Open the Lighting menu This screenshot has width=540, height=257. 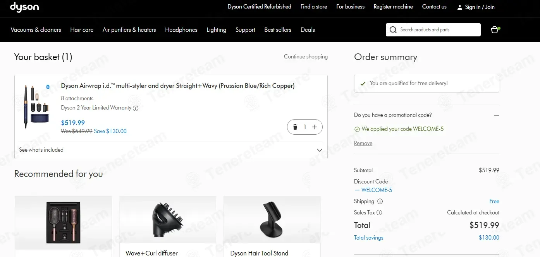click(217, 30)
